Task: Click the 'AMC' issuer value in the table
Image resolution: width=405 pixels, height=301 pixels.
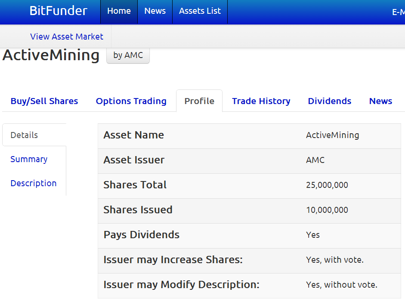Action: (315, 160)
